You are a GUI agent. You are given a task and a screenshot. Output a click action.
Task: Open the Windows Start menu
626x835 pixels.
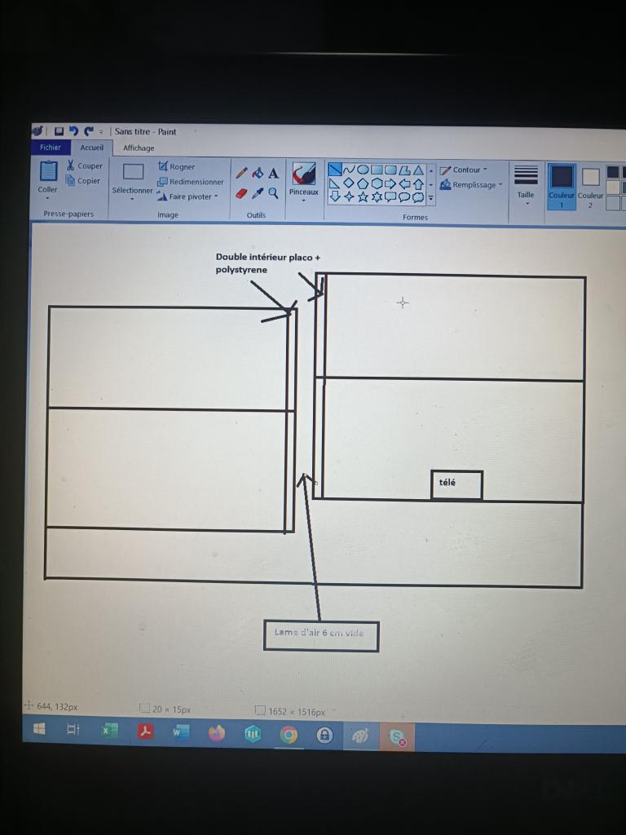(x=39, y=728)
